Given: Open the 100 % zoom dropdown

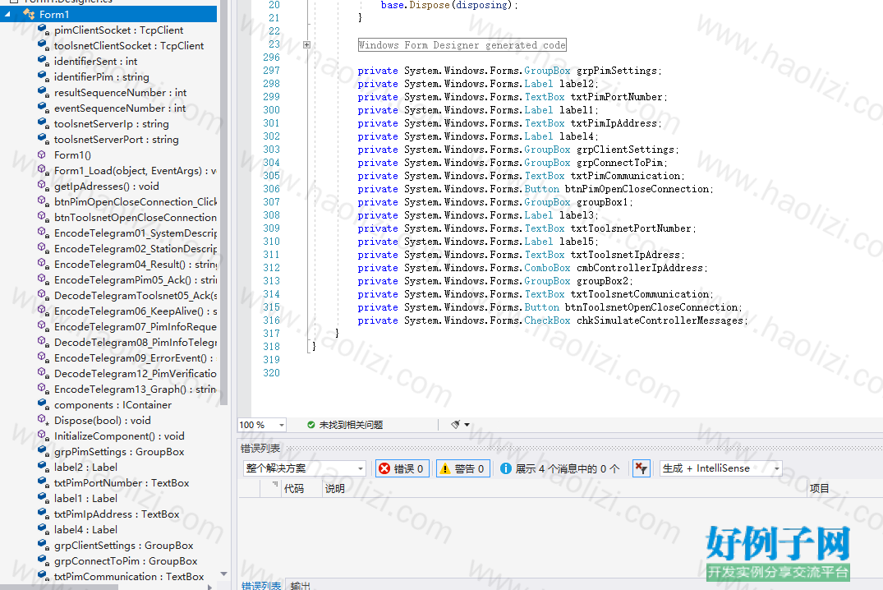Looking at the screenshot, I should point(282,425).
